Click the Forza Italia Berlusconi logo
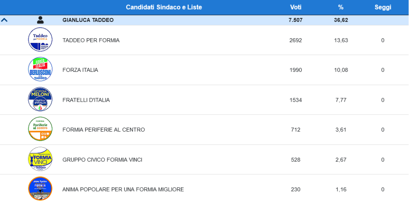Screen dimensions: 409x203 [x=40, y=70]
